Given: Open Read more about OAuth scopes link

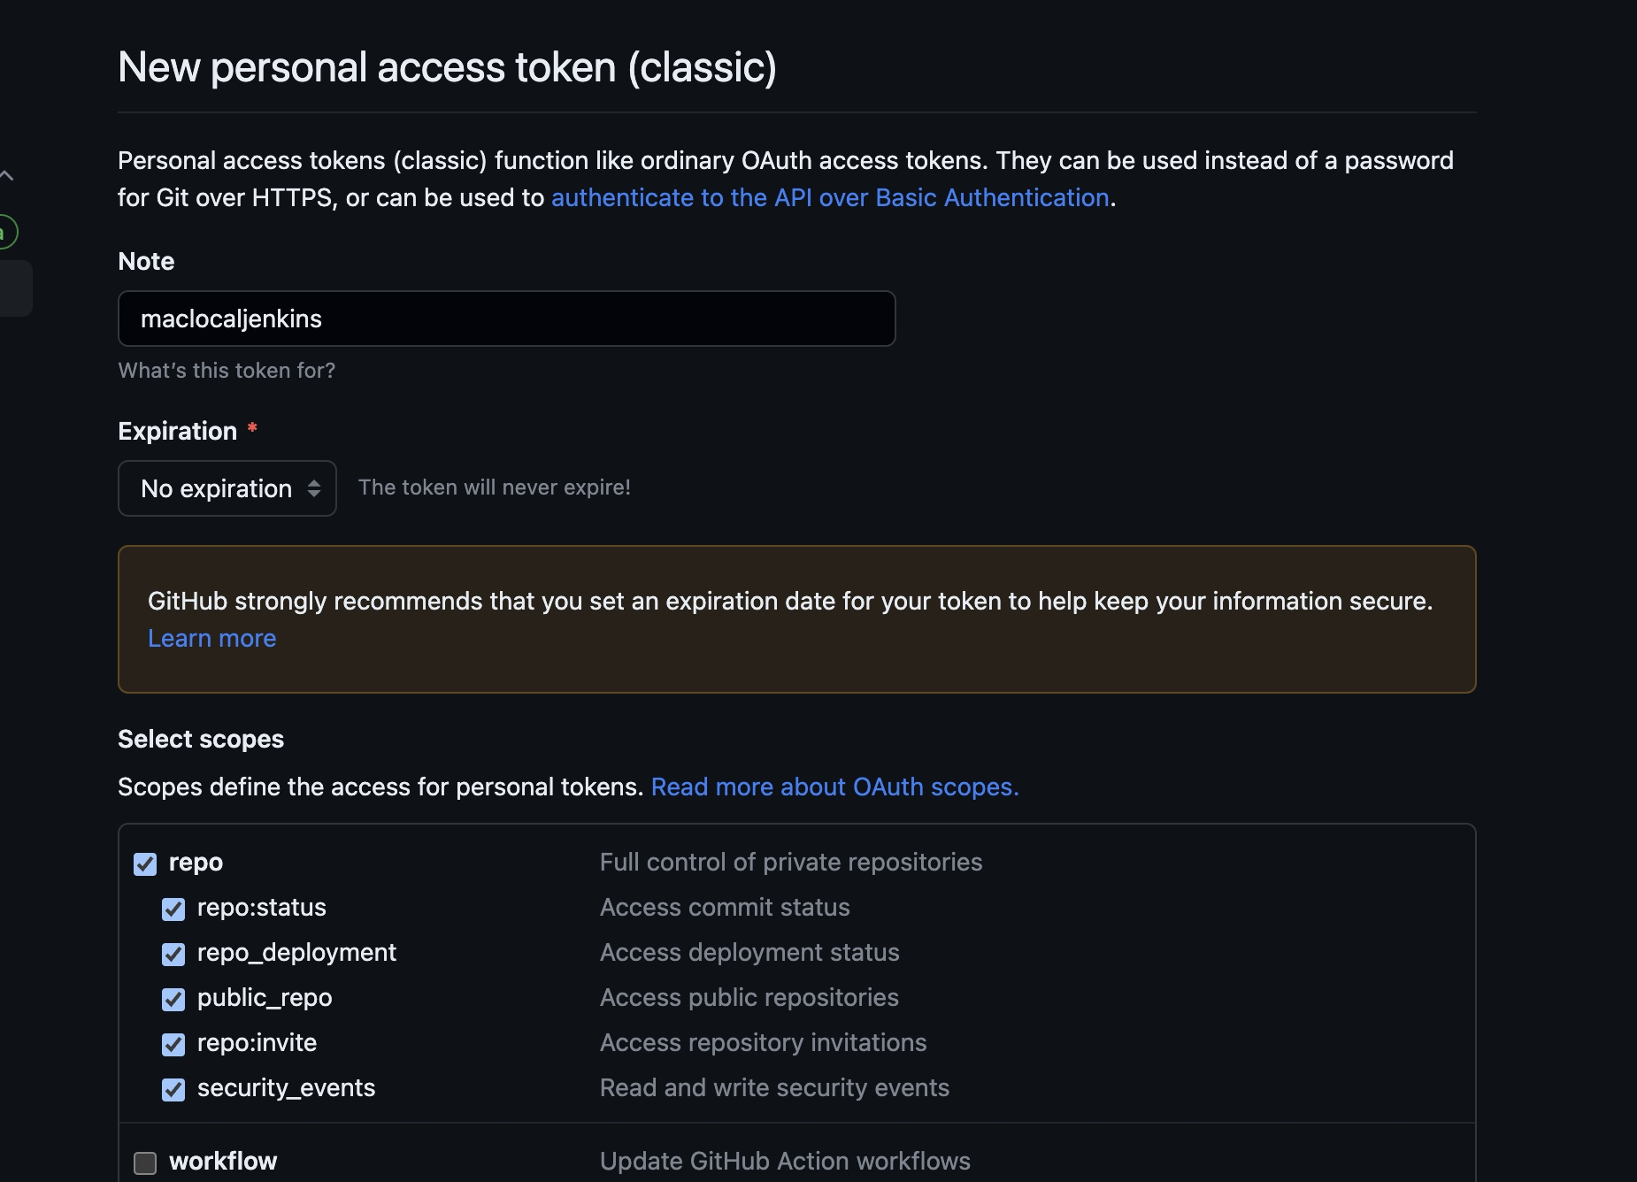Looking at the screenshot, I should (834, 787).
